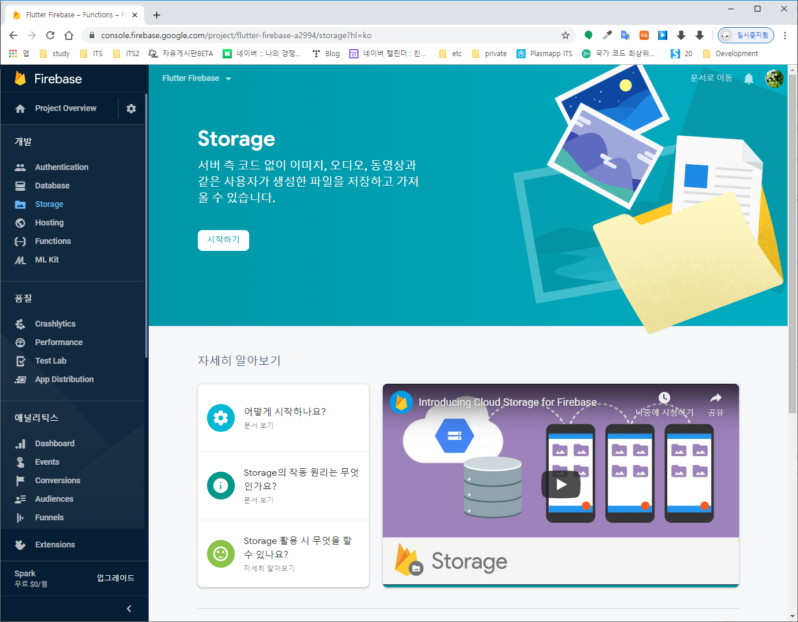Open the Chrome apps grid shortcut
798x622 pixels.
click(19, 54)
